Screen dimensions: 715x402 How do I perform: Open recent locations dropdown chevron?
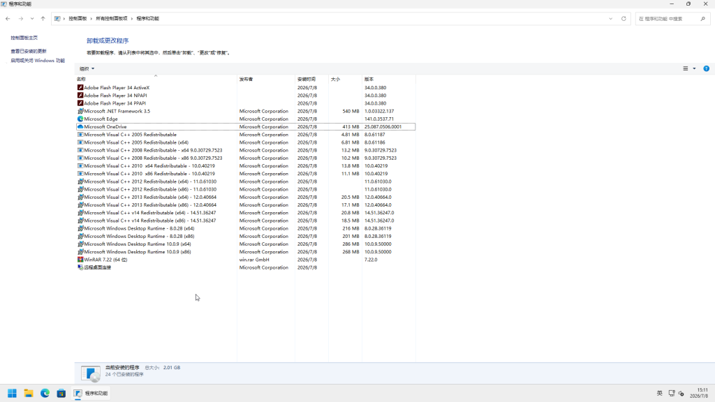tap(32, 19)
